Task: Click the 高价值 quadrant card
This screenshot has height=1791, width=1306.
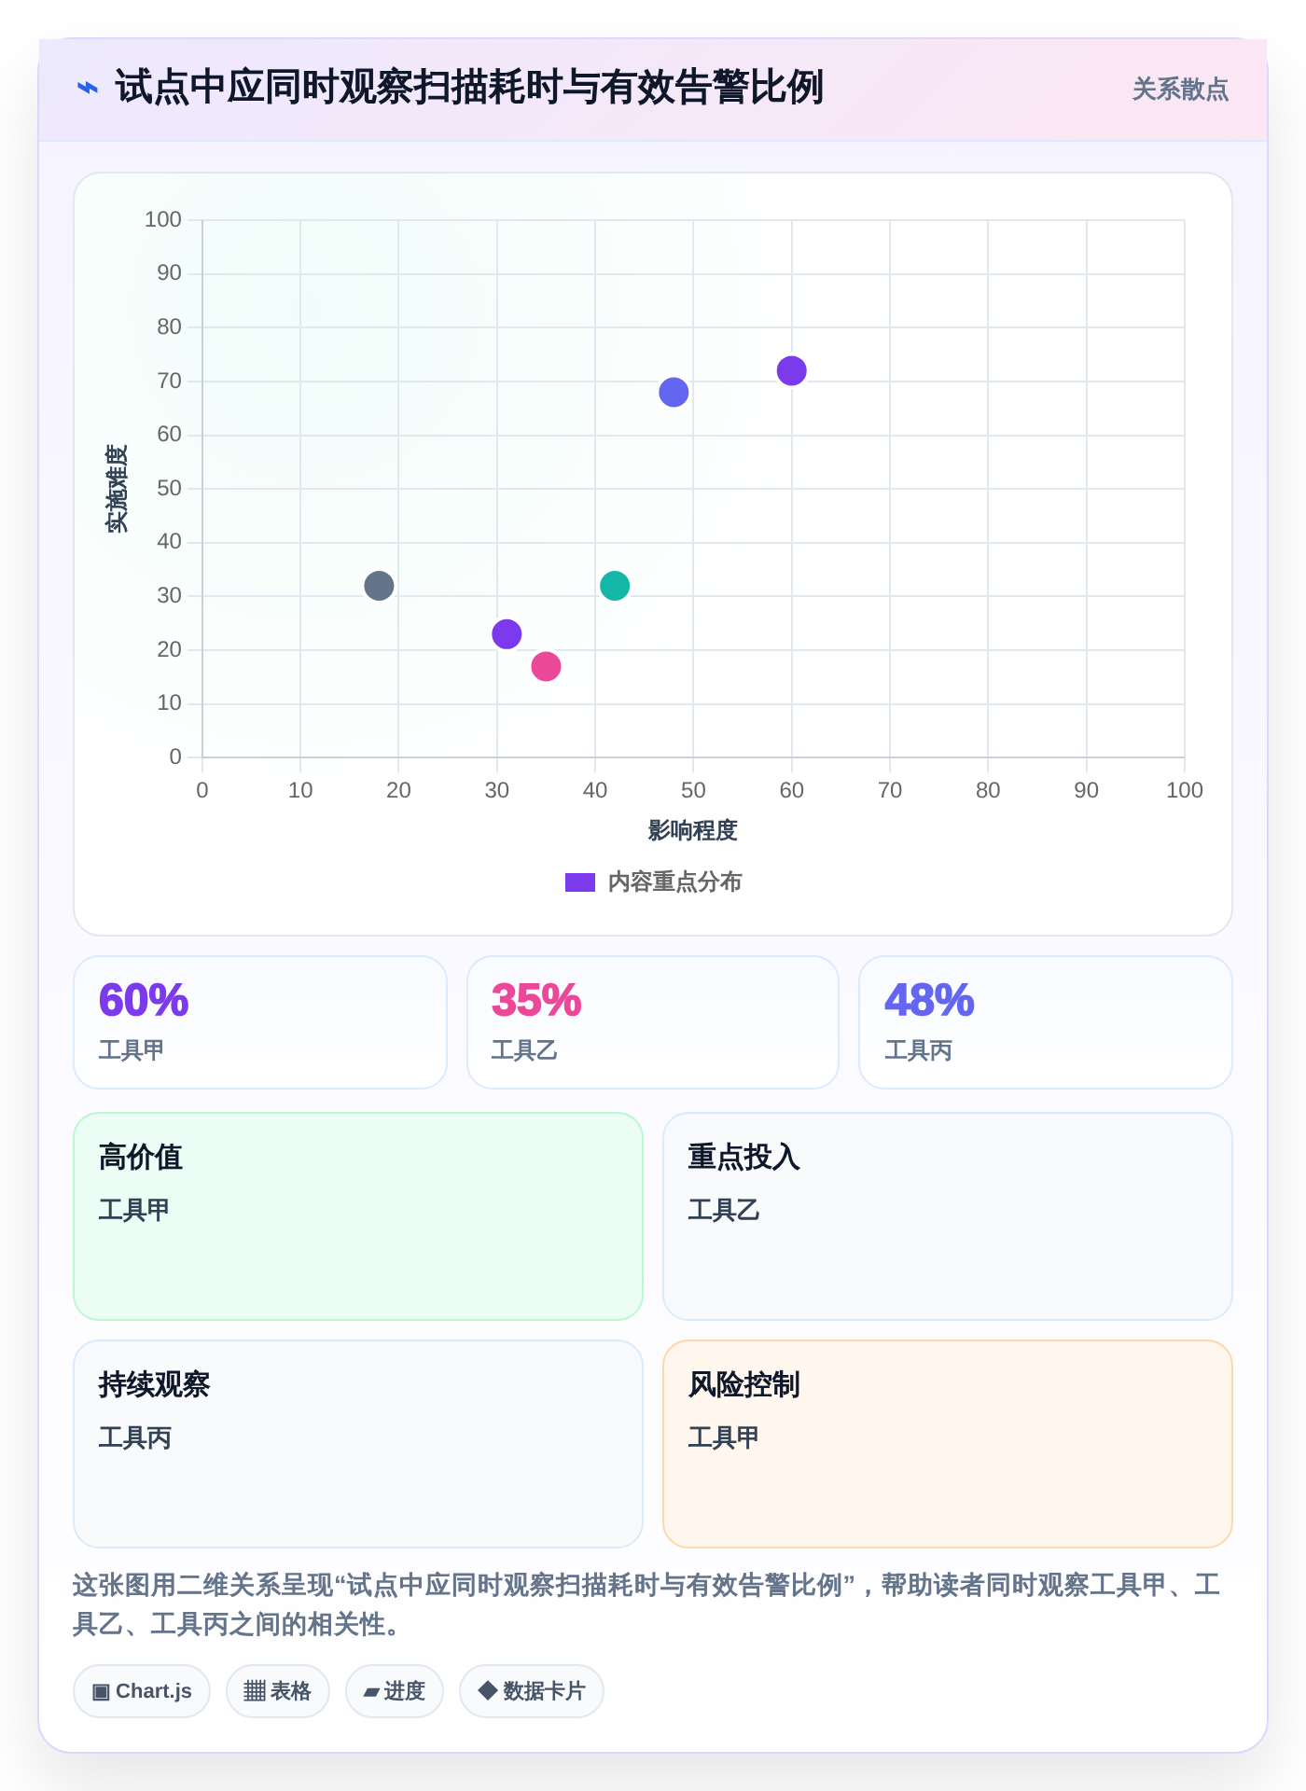Action: pos(358,1216)
